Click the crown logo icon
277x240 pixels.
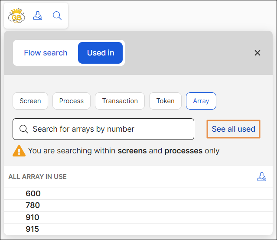[16, 16]
